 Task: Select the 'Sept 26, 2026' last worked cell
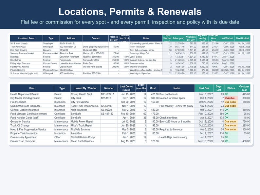click(x=227, y=70)
